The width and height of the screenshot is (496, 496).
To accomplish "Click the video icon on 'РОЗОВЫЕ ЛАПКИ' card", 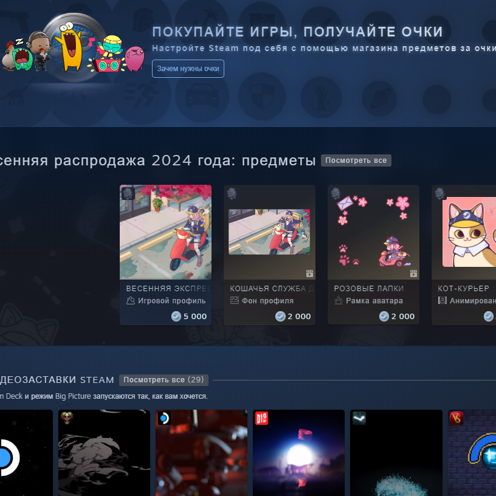I will pos(413,274).
